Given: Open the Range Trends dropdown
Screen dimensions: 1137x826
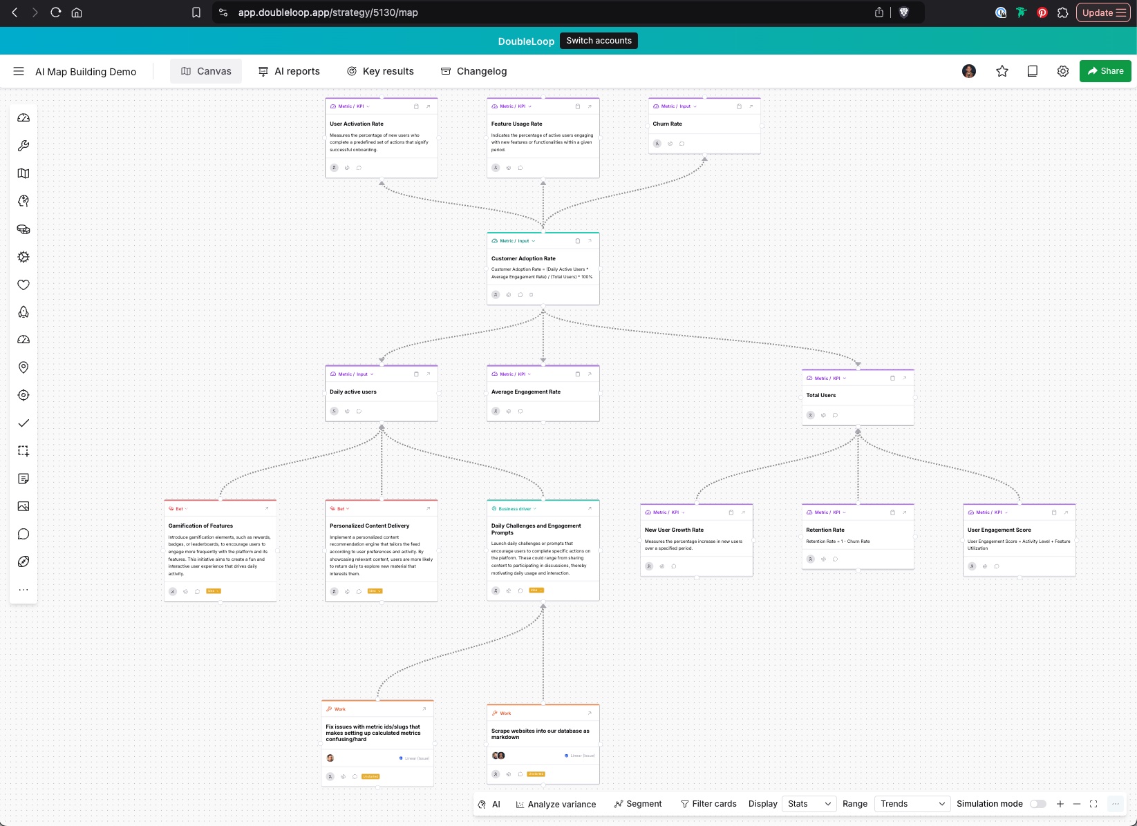Looking at the screenshot, I should (x=912, y=804).
